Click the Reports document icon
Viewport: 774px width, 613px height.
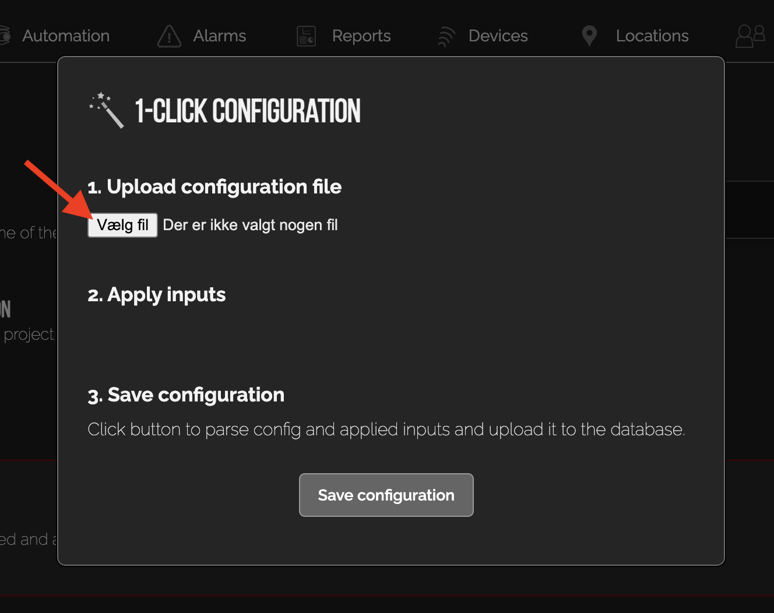tap(306, 36)
